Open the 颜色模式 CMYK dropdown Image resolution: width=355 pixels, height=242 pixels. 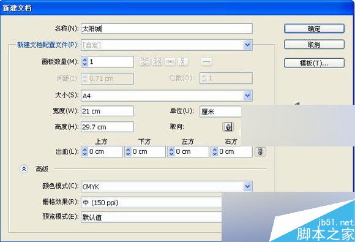[x=166, y=186]
